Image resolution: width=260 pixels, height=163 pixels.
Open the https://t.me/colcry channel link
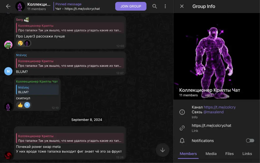tap(220, 107)
